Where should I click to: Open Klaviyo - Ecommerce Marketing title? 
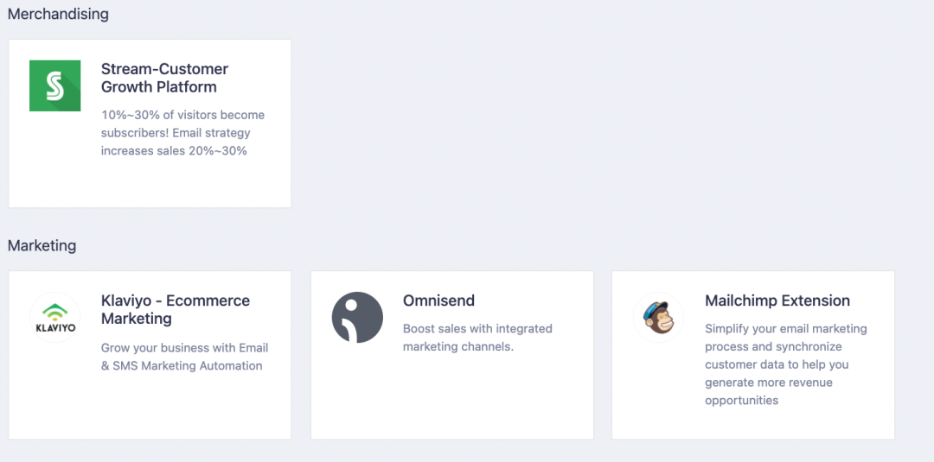pyautogui.click(x=175, y=309)
